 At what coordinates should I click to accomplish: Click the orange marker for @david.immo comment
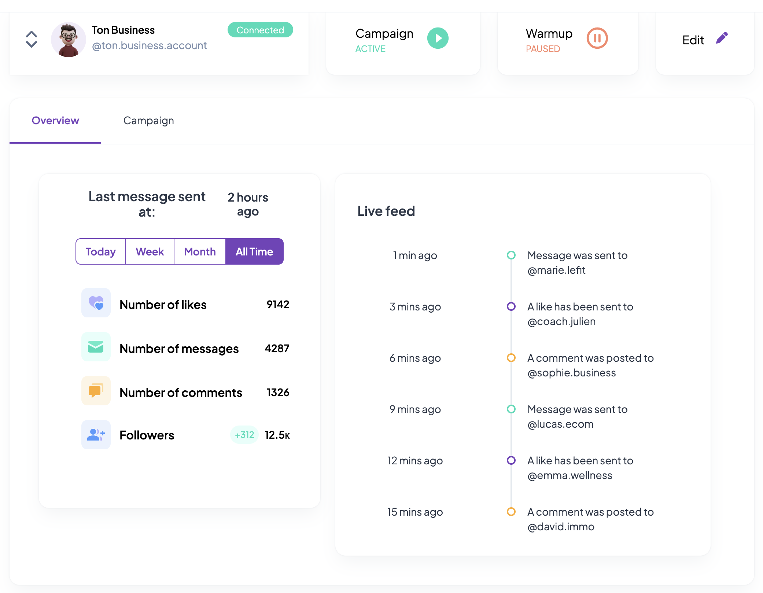tap(511, 512)
